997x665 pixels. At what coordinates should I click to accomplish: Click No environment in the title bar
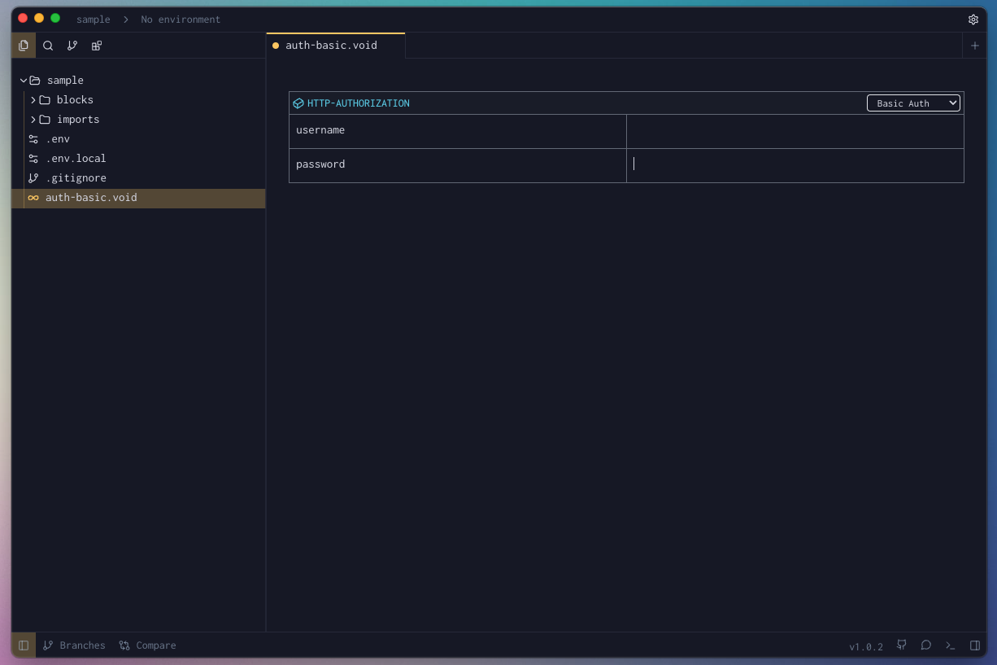click(x=181, y=19)
